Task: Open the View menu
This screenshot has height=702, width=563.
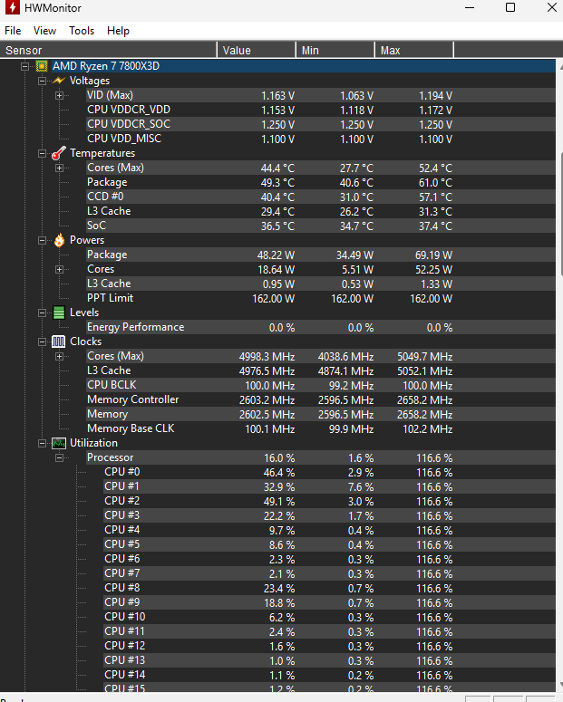Action: pyautogui.click(x=44, y=31)
